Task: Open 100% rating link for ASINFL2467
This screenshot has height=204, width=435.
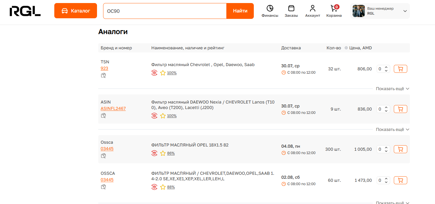Action: (x=172, y=116)
